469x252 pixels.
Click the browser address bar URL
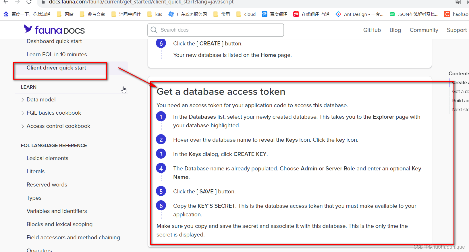pyautogui.click(x=141, y=2)
